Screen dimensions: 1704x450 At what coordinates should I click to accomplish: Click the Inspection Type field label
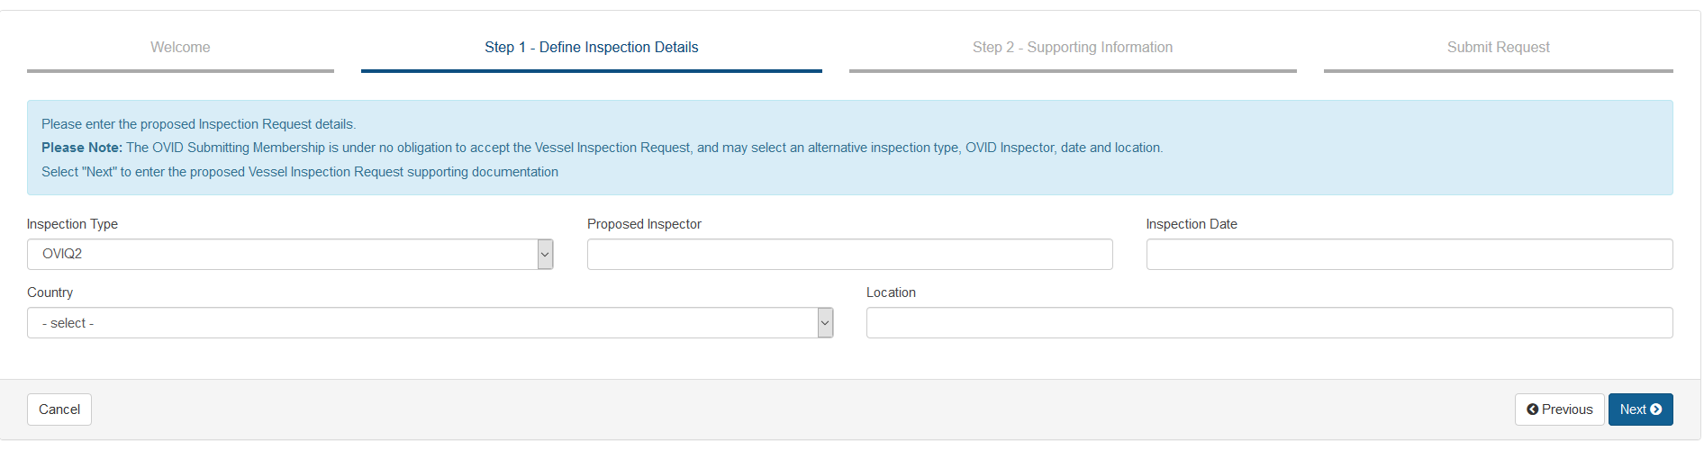pos(72,224)
